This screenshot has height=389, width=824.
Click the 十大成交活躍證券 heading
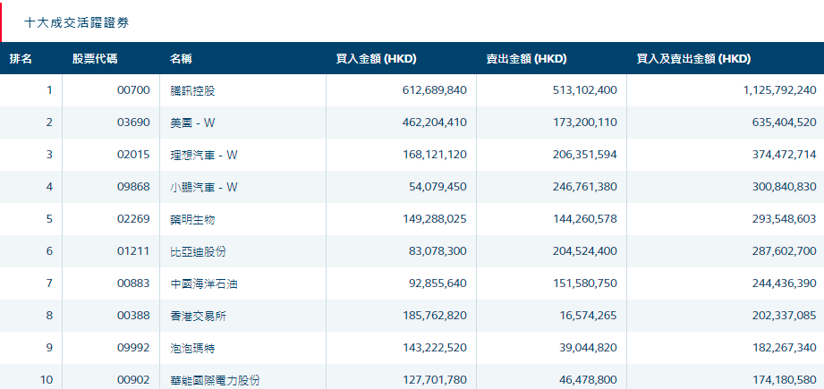coord(76,22)
